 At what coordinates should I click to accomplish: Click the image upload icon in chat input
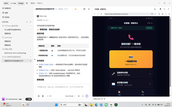click(x=43, y=96)
